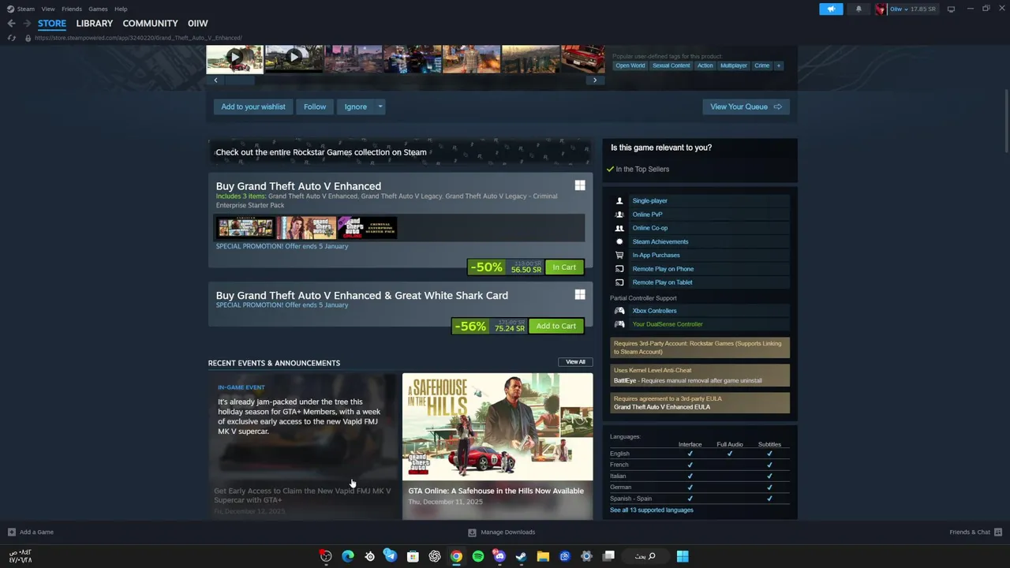Open the Steam Achievements link
This screenshot has width=1010, height=568.
click(660, 241)
